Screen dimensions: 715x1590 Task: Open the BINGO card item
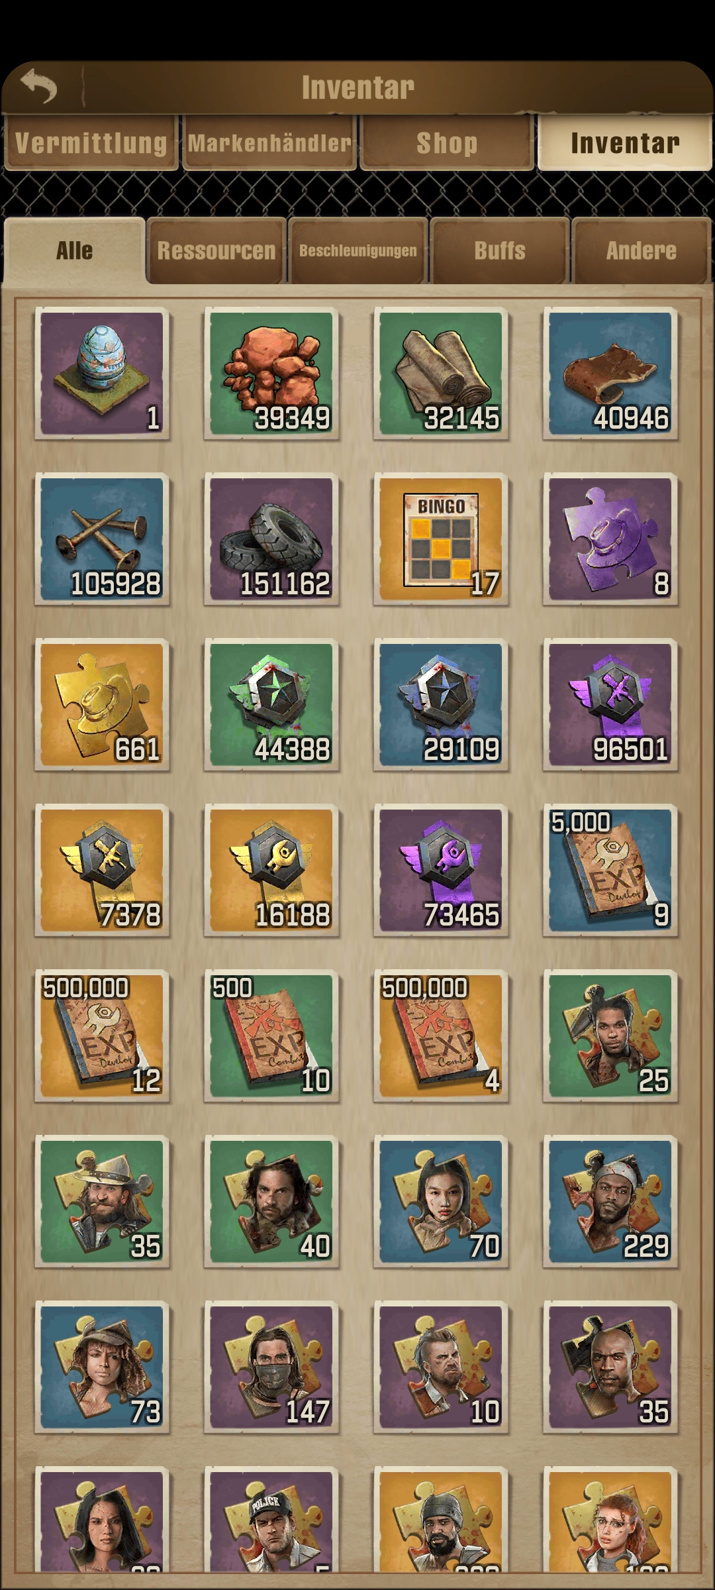tap(441, 539)
